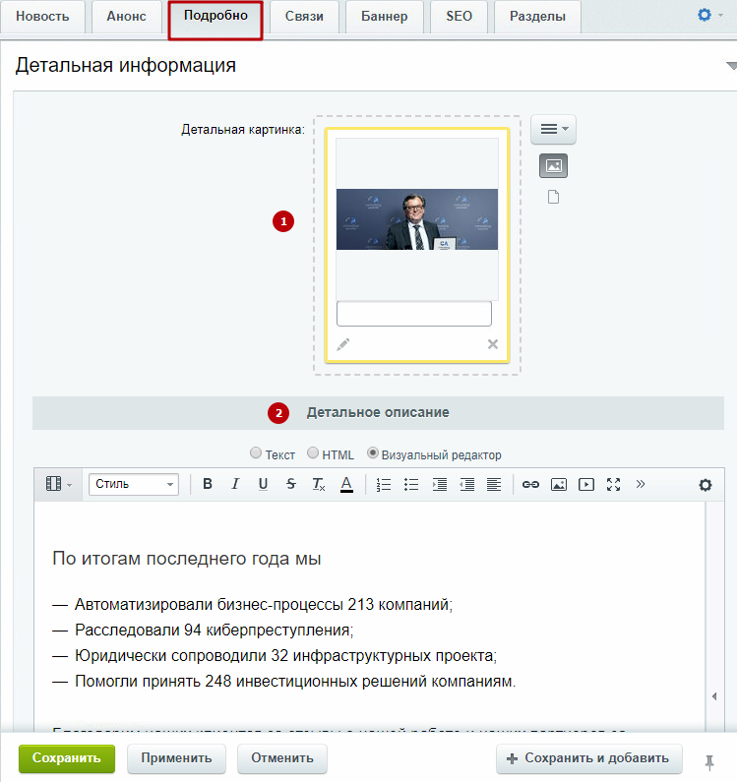The width and height of the screenshot is (737, 782).
Task: Open the form settings gear menu
Action: pos(708,15)
